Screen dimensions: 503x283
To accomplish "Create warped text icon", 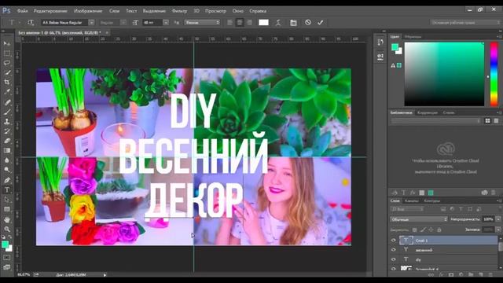I will pyautogui.click(x=278, y=23).
